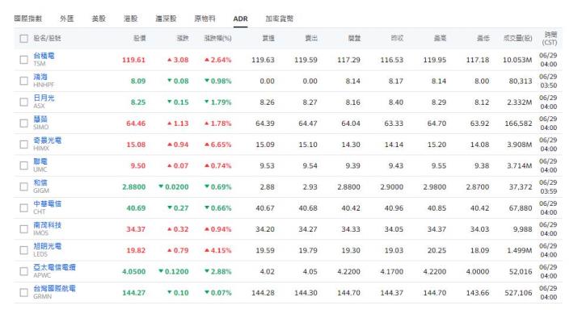The height and width of the screenshot is (314, 582).
Task: Select the ASX row checkbox
Action: click(23, 102)
